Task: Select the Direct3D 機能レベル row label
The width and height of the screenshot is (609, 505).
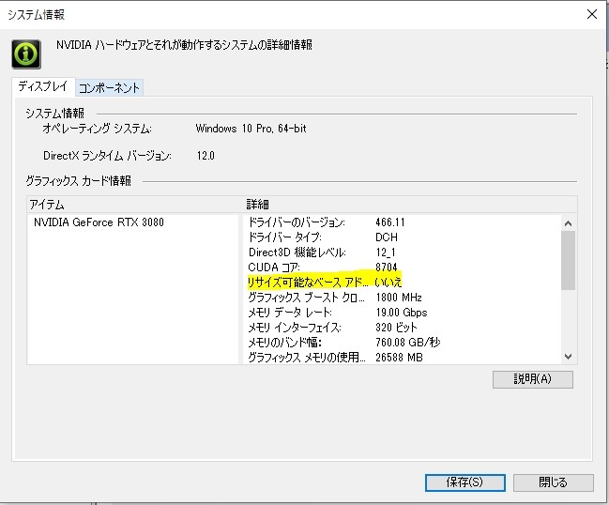Action: click(297, 252)
